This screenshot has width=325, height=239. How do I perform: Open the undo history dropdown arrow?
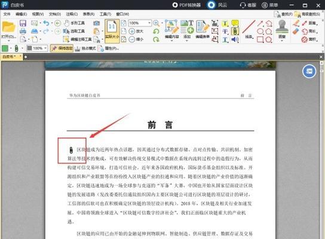(x=52, y=23)
